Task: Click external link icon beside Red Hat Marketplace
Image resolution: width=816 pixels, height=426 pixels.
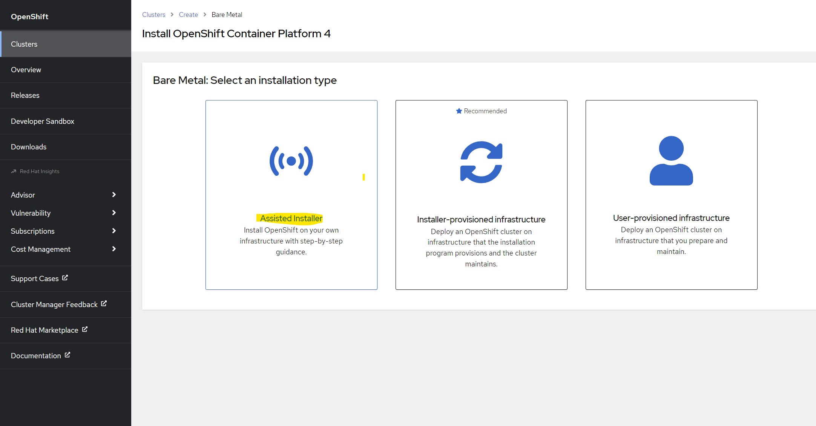Action: click(84, 329)
